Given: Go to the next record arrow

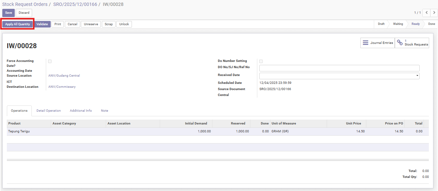Looking at the screenshot, I should (434, 13).
